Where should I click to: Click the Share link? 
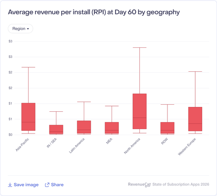pos(57,185)
